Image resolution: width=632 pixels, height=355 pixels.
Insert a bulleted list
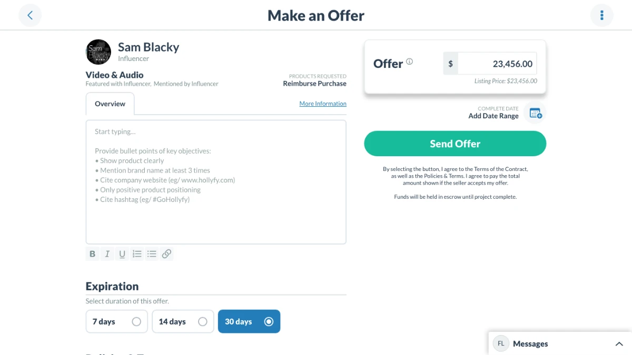click(152, 254)
